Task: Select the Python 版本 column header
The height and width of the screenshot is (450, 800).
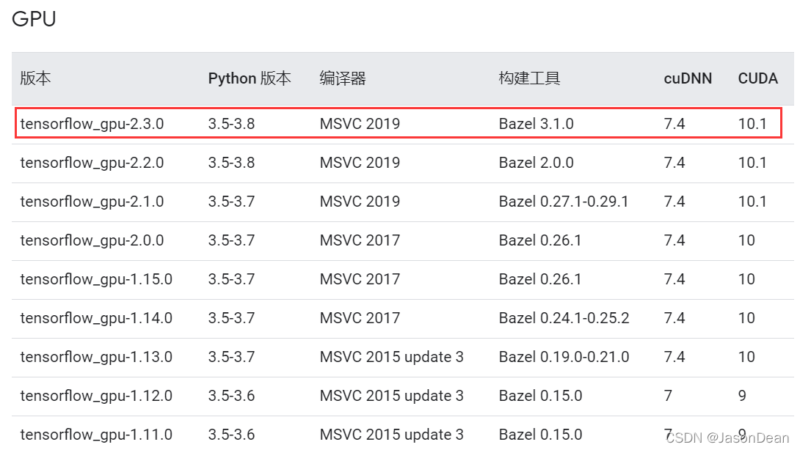Action: 250,78
